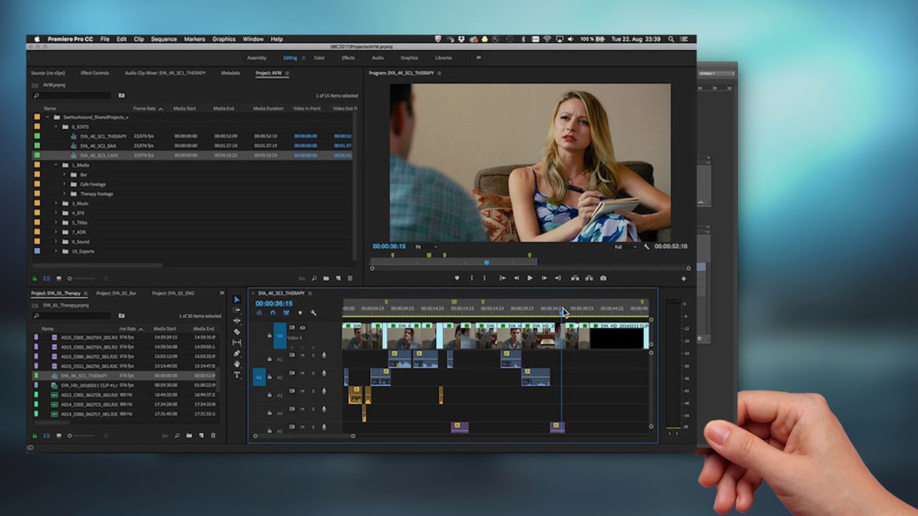Step back one frame in Program monitor
The width and height of the screenshot is (918, 516).
pyautogui.click(x=516, y=278)
